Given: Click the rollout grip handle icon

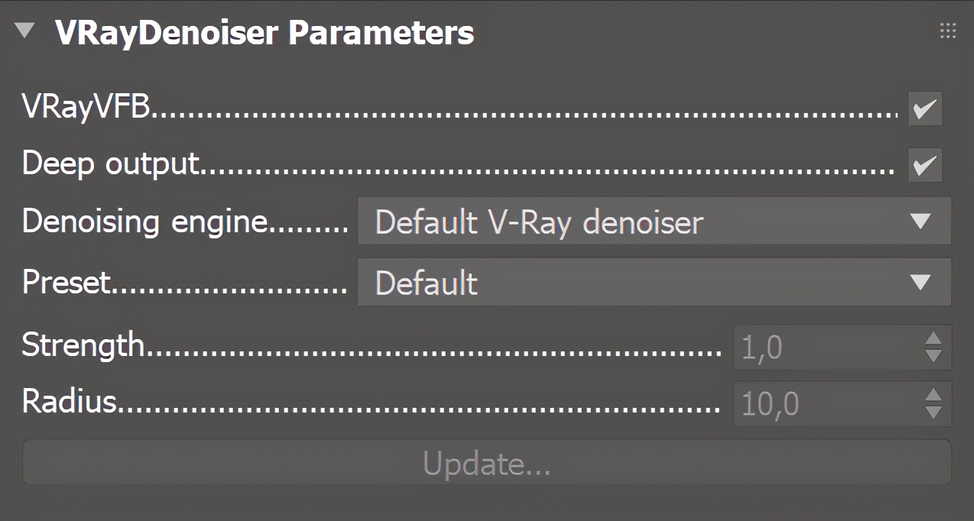Looking at the screenshot, I should (x=948, y=31).
